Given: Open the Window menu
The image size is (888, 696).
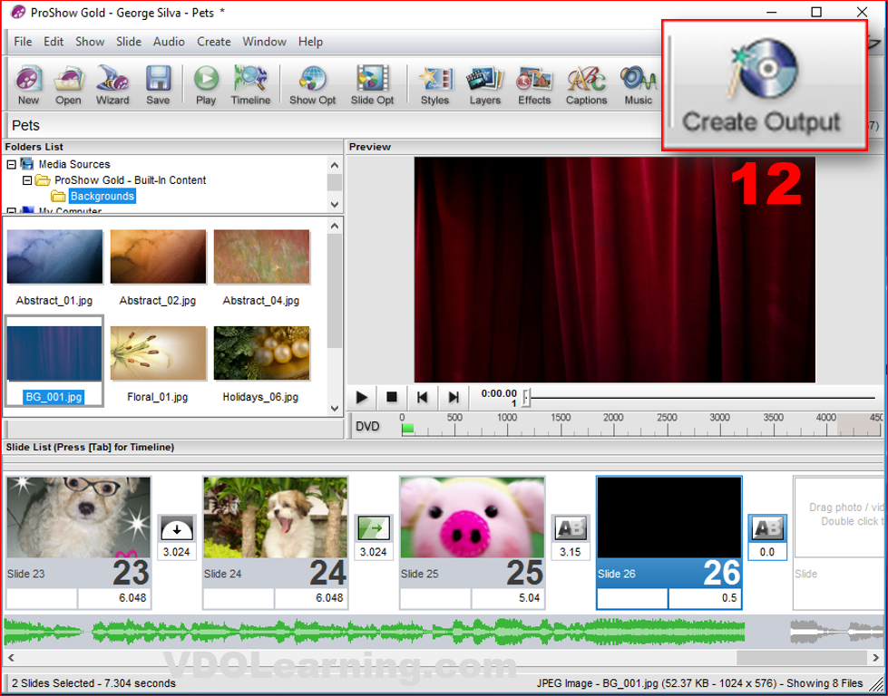Looking at the screenshot, I should (265, 42).
